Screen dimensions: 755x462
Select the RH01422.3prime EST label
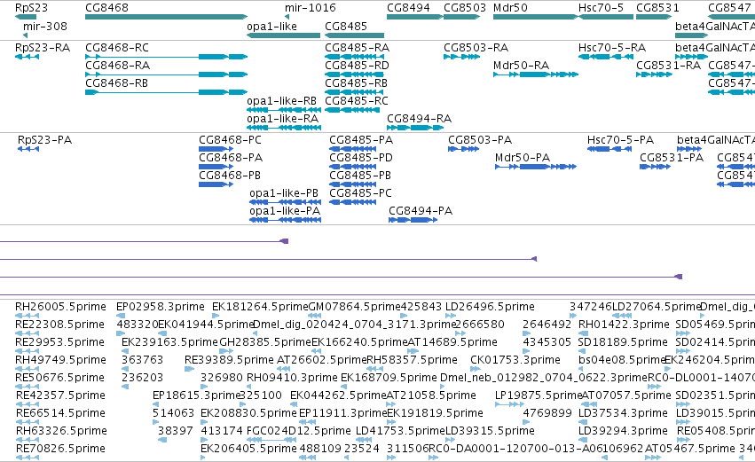(x=624, y=325)
